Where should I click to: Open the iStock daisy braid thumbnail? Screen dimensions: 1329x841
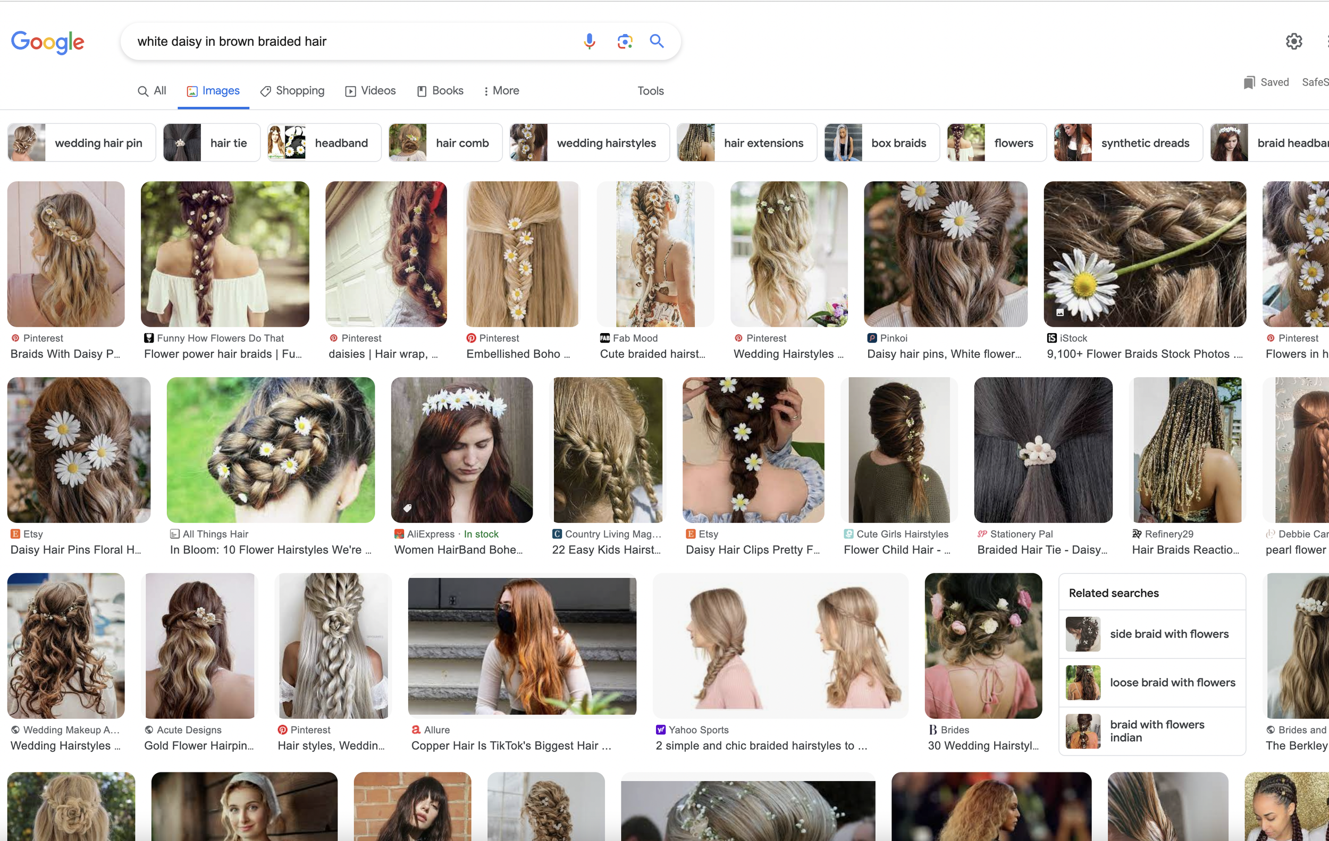(x=1144, y=253)
